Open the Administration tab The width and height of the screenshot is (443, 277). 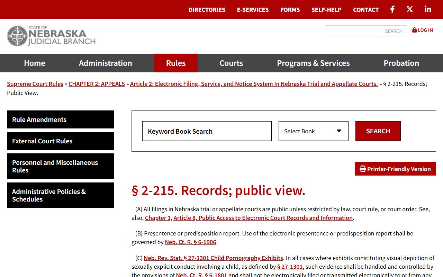pos(106,63)
